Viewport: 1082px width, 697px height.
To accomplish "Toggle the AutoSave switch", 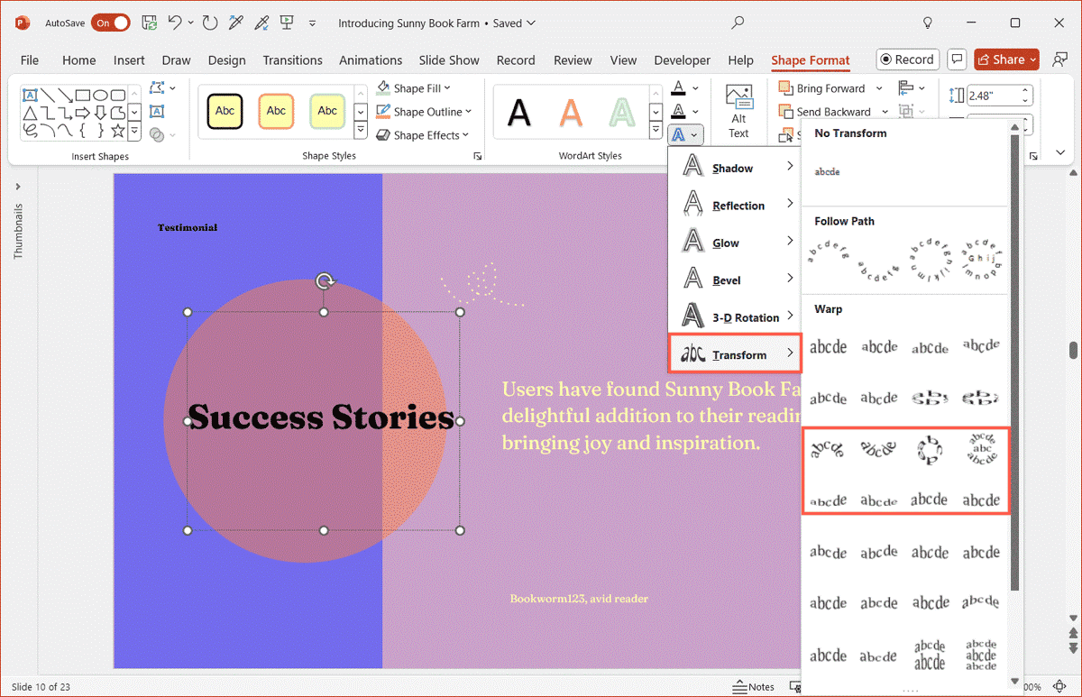I will tap(111, 23).
